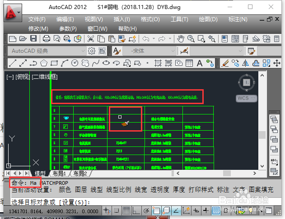Click the Undo arrow icon

coord(146,39)
